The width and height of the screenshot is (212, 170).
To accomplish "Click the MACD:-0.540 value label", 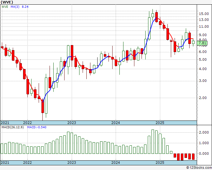I will (x=37, y=127).
